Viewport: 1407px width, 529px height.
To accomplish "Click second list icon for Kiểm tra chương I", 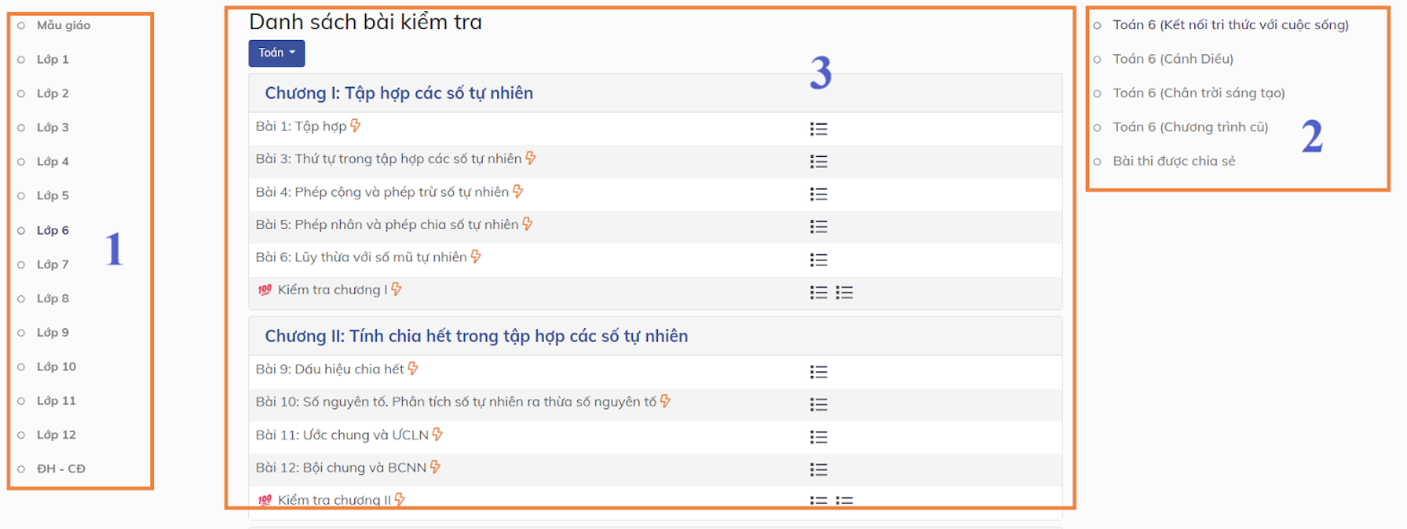I will point(844,293).
